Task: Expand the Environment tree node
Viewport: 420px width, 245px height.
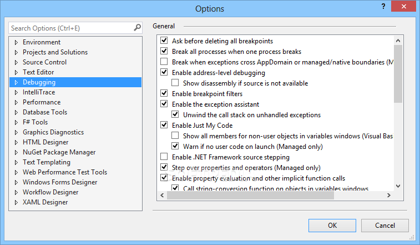Action: [x=16, y=42]
